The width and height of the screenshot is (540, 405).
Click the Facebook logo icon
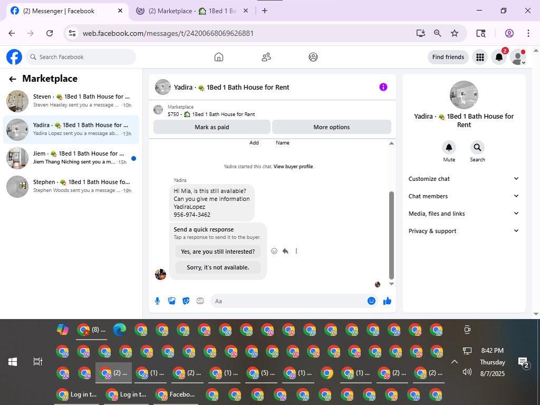14,57
